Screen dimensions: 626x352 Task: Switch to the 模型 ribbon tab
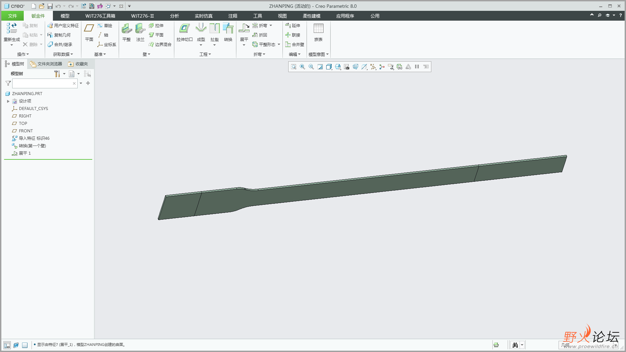coord(65,16)
